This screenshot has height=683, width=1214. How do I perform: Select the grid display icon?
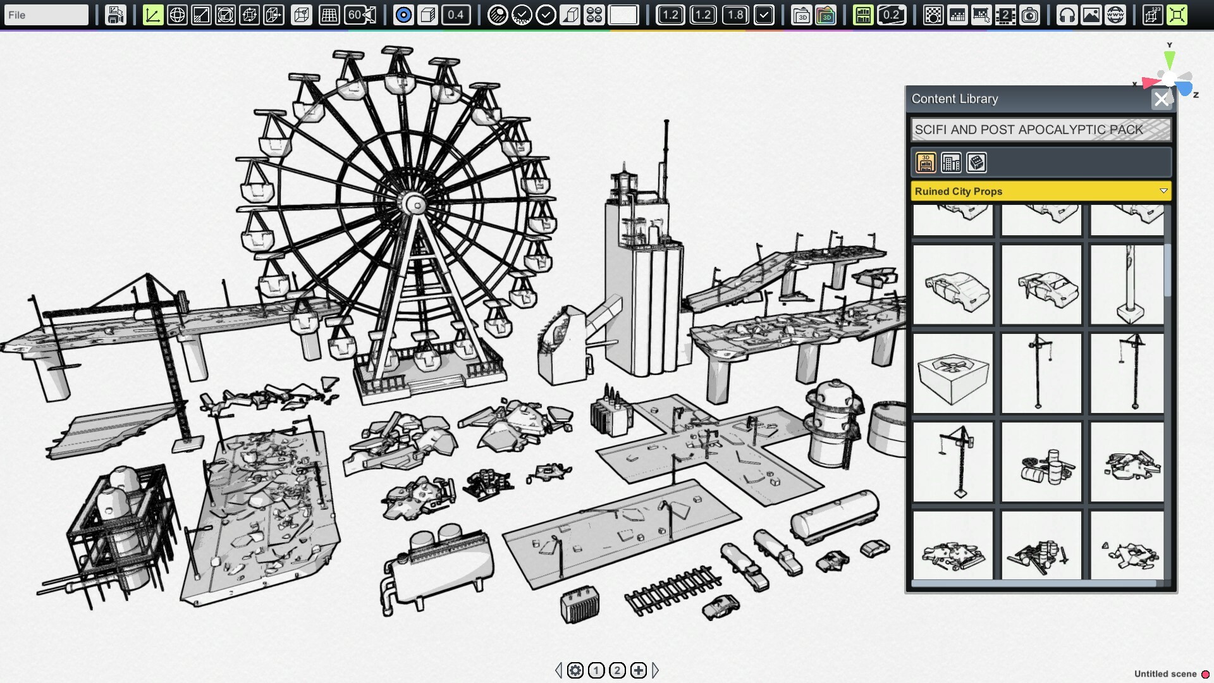coord(329,15)
